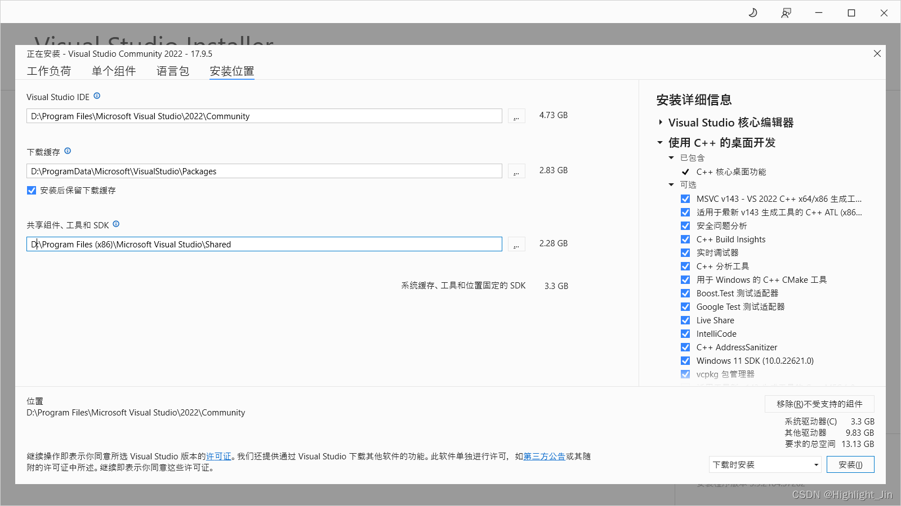The width and height of the screenshot is (901, 506).
Task: Click 移除不受支持的组件 button
Action: (819, 404)
